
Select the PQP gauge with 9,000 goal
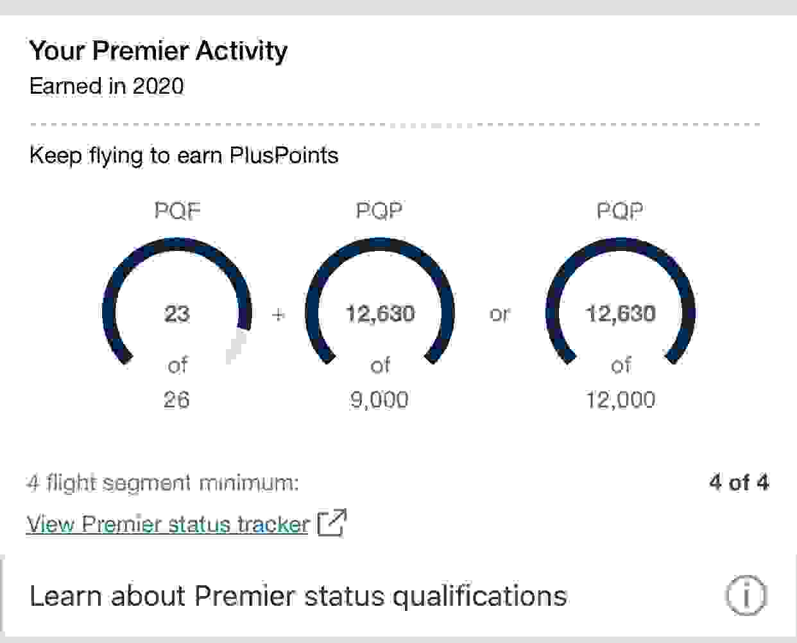[380, 247]
